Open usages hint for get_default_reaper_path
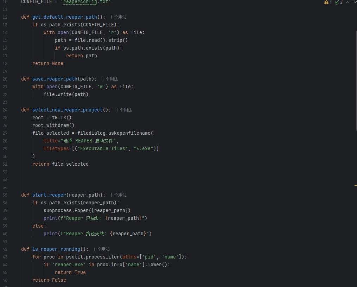357x287 pixels. pyautogui.click(x=118, y=17)
